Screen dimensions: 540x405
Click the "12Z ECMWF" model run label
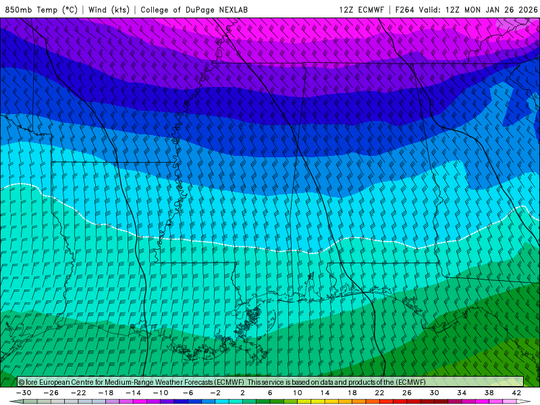point(361,9)
